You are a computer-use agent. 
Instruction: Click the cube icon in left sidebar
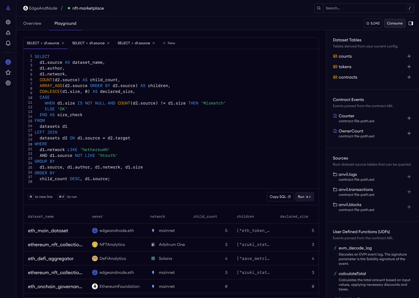8,22
